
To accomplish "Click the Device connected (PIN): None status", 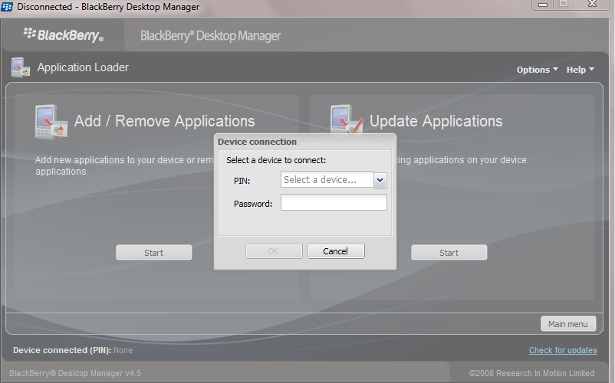I will click(x=73, y=350).
